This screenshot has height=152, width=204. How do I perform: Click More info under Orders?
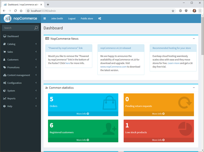(x=83, y=114)
